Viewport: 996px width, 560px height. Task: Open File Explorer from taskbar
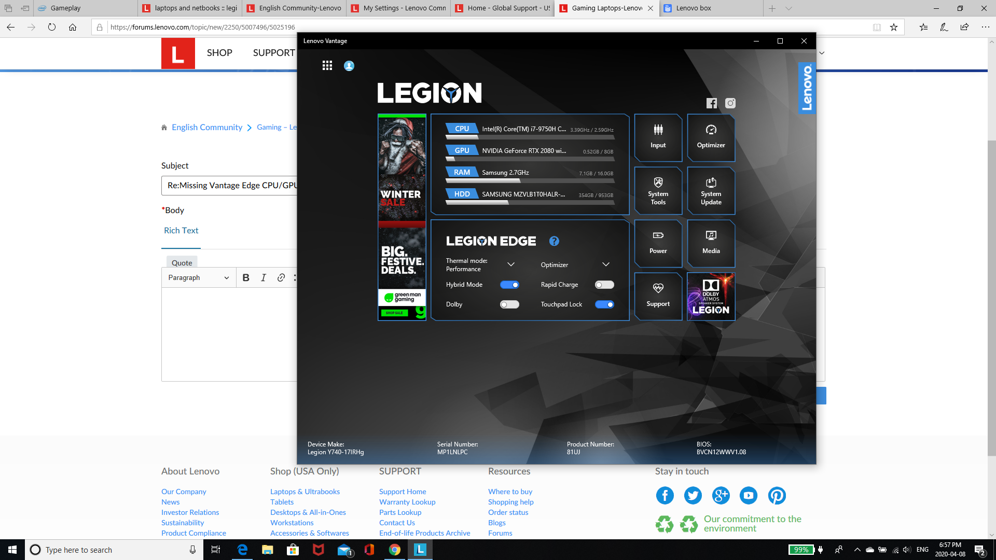(268, 550)
